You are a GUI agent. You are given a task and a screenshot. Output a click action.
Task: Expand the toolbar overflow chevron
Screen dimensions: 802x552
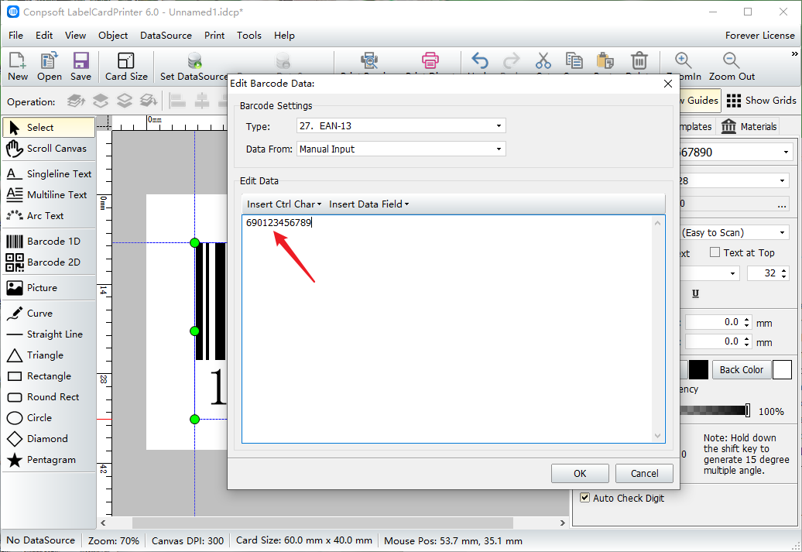[794, 53]
